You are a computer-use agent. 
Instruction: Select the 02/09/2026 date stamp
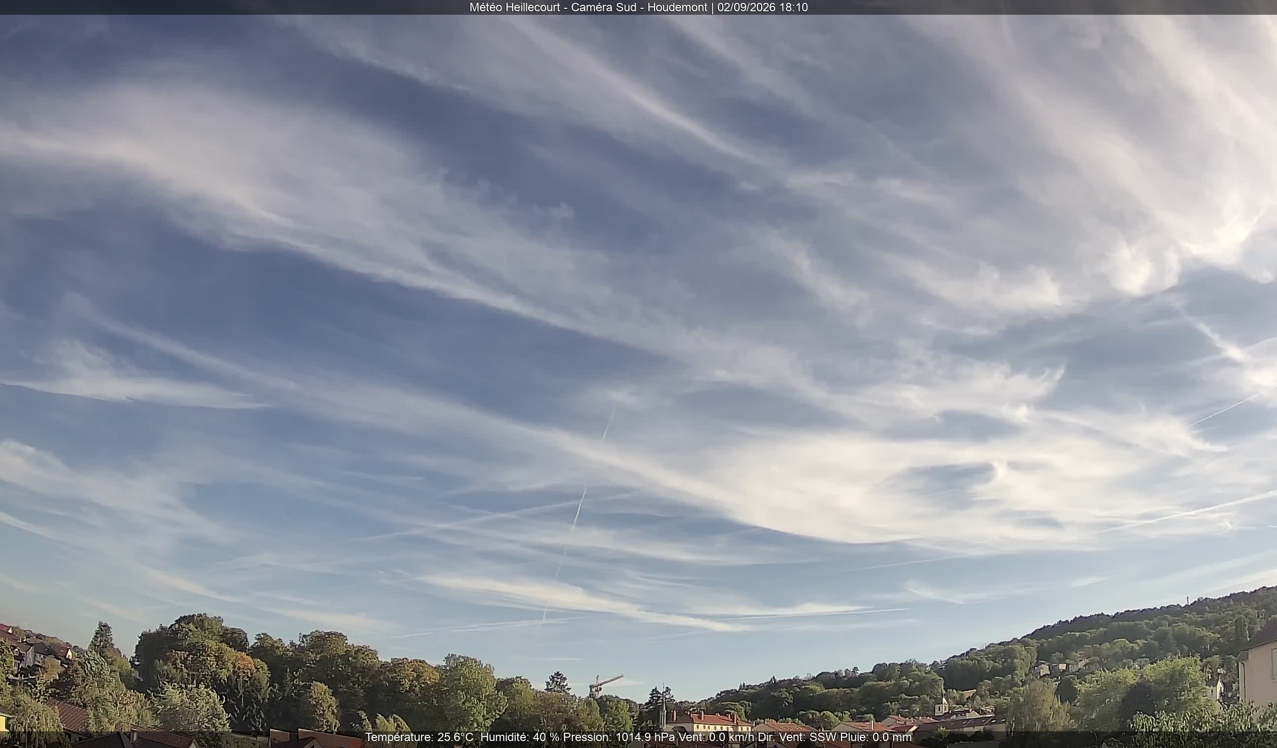[744, 7]
